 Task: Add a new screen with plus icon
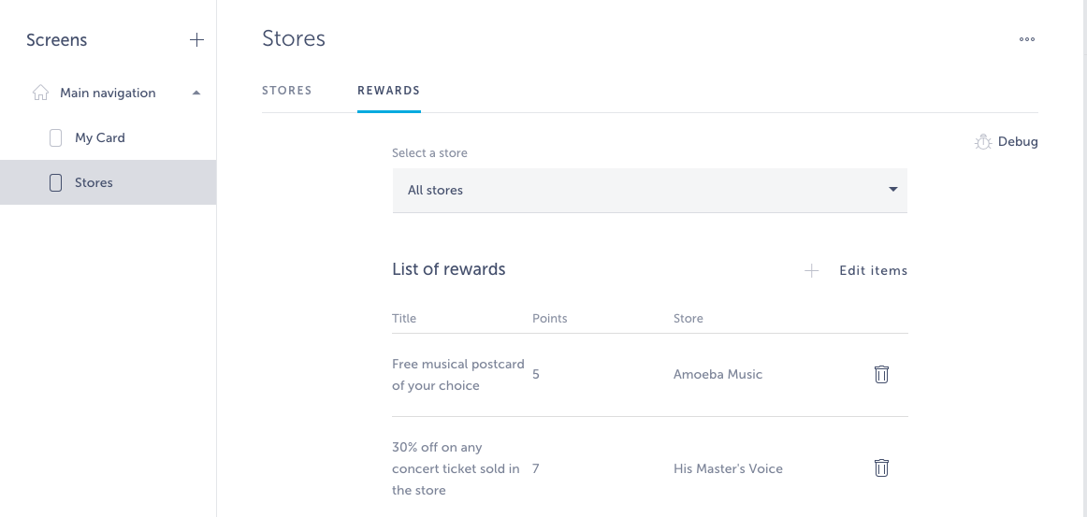coord(196,40)
